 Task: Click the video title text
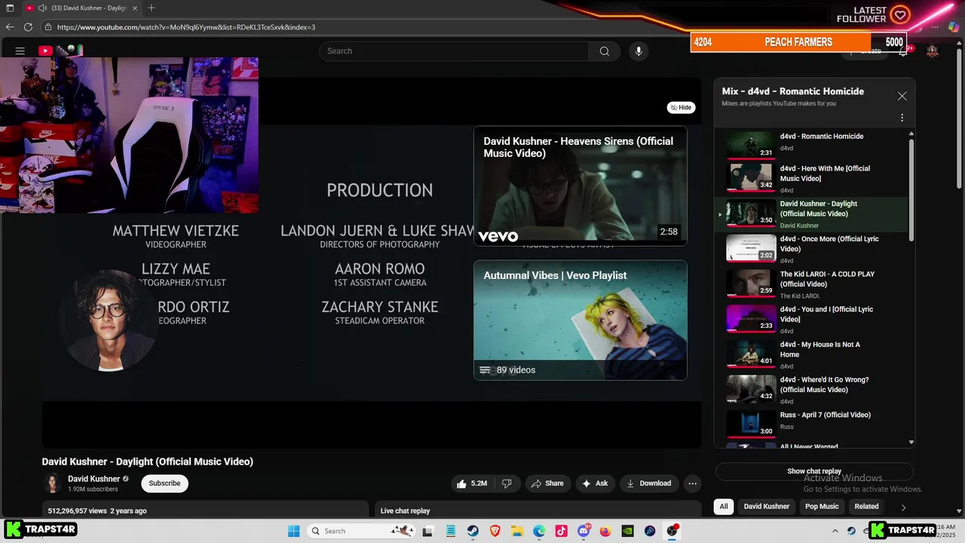(148, 462)
